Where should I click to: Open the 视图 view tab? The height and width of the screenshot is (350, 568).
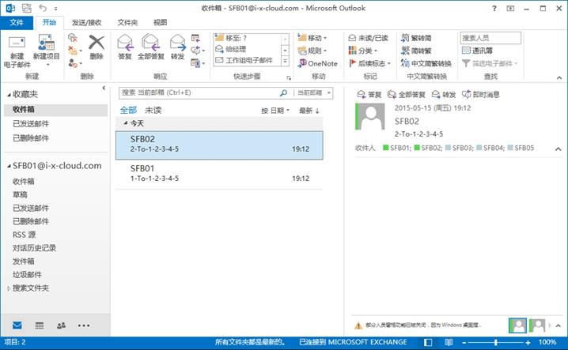coord(160,22)
